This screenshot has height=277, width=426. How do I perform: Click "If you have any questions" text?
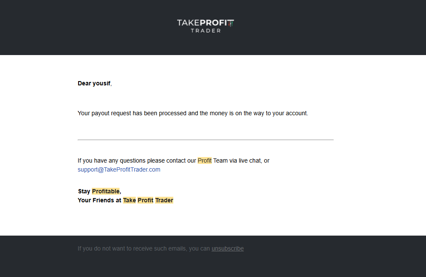pyautogui.click(x=111, y=160)
